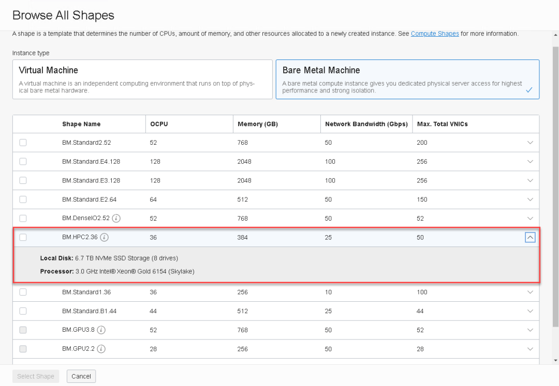
Task: Switch to Virtual Machine instance type
Action: [x=142, y=79]
